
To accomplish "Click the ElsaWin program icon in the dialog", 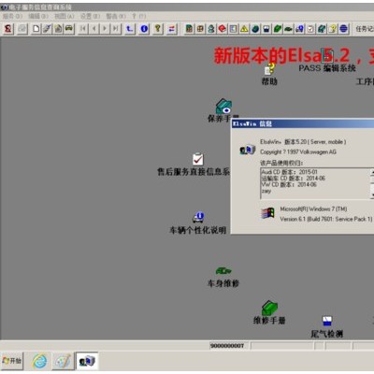I will pyautogui.click(x=248, y=150).
